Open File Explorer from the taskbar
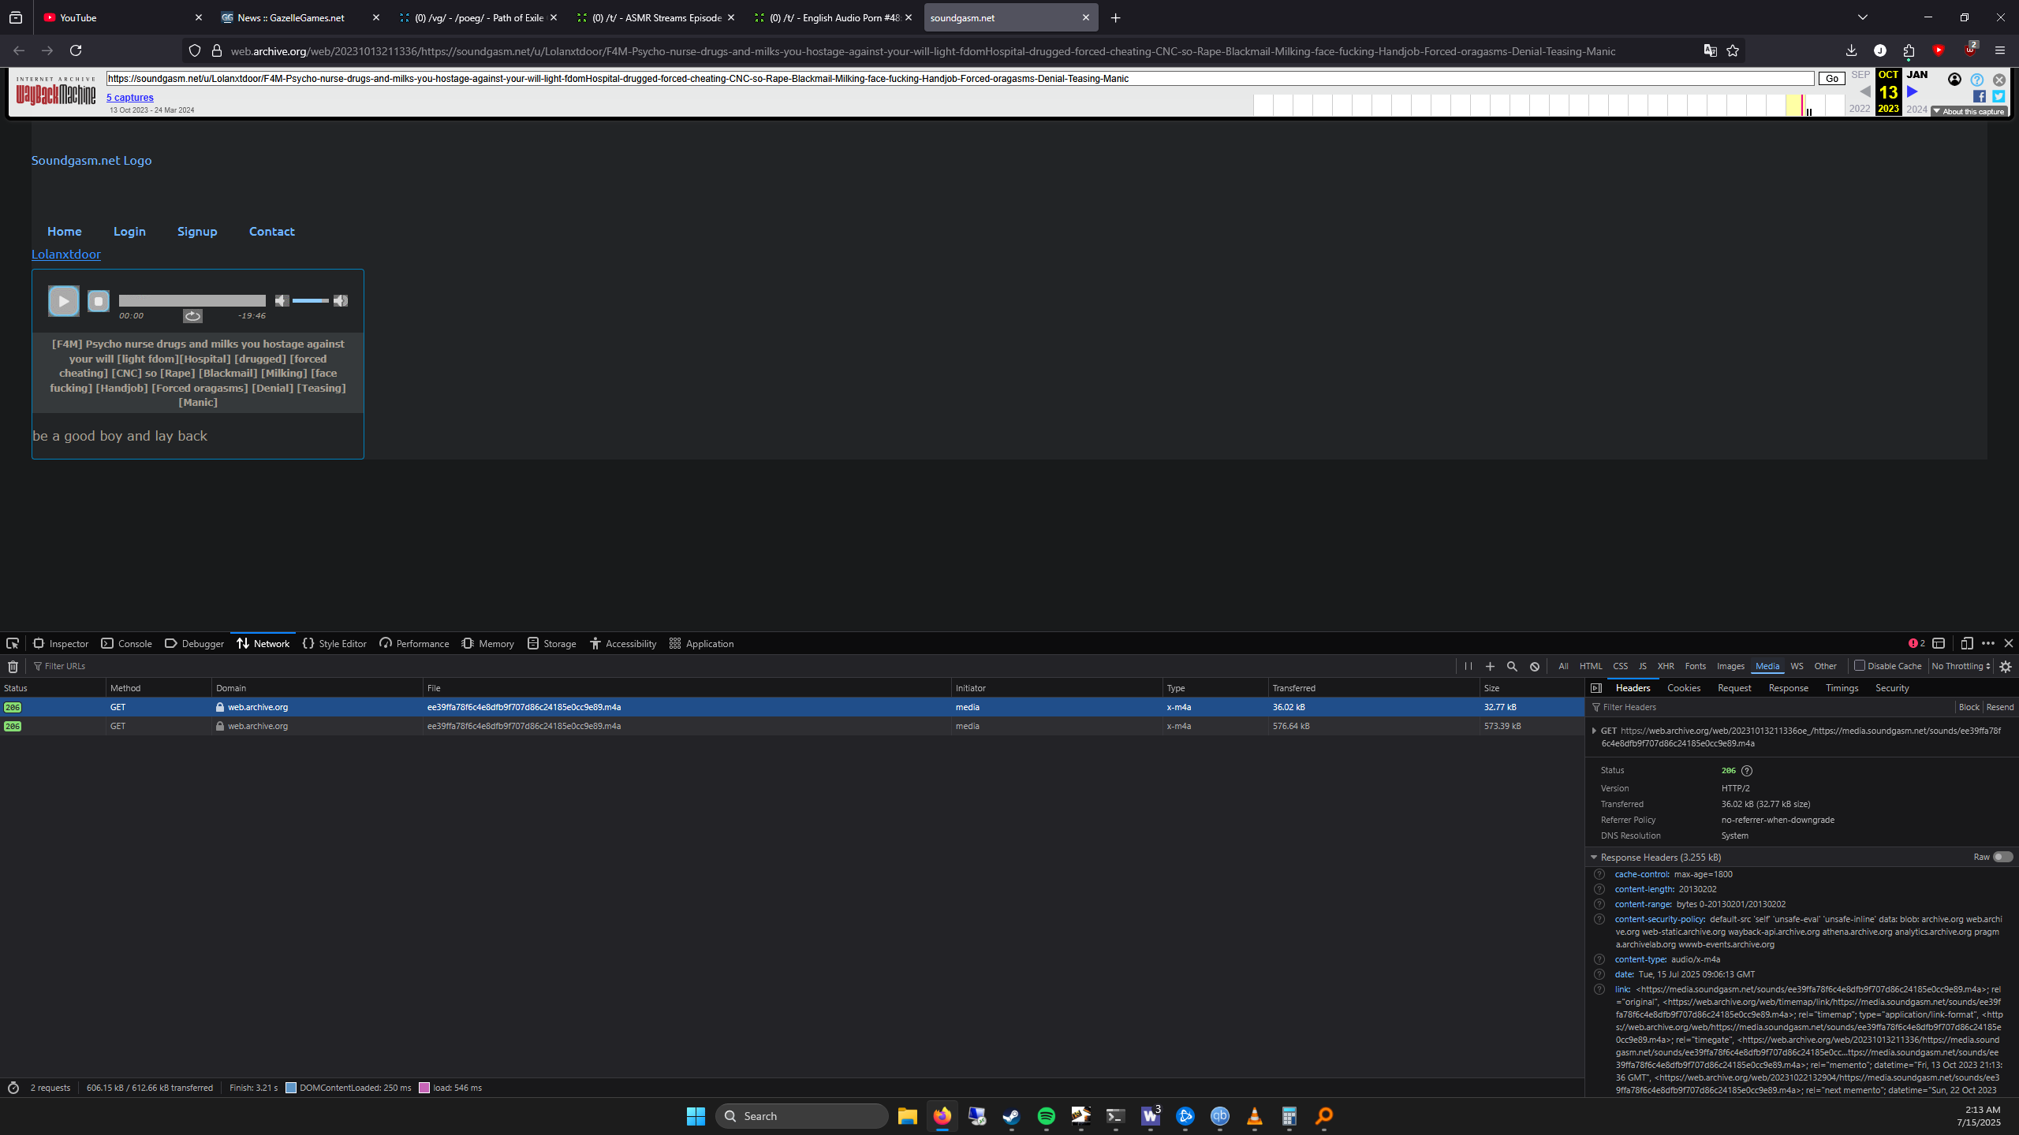This screenshot has width=2019, height=1135. (x=907, y=1116)
